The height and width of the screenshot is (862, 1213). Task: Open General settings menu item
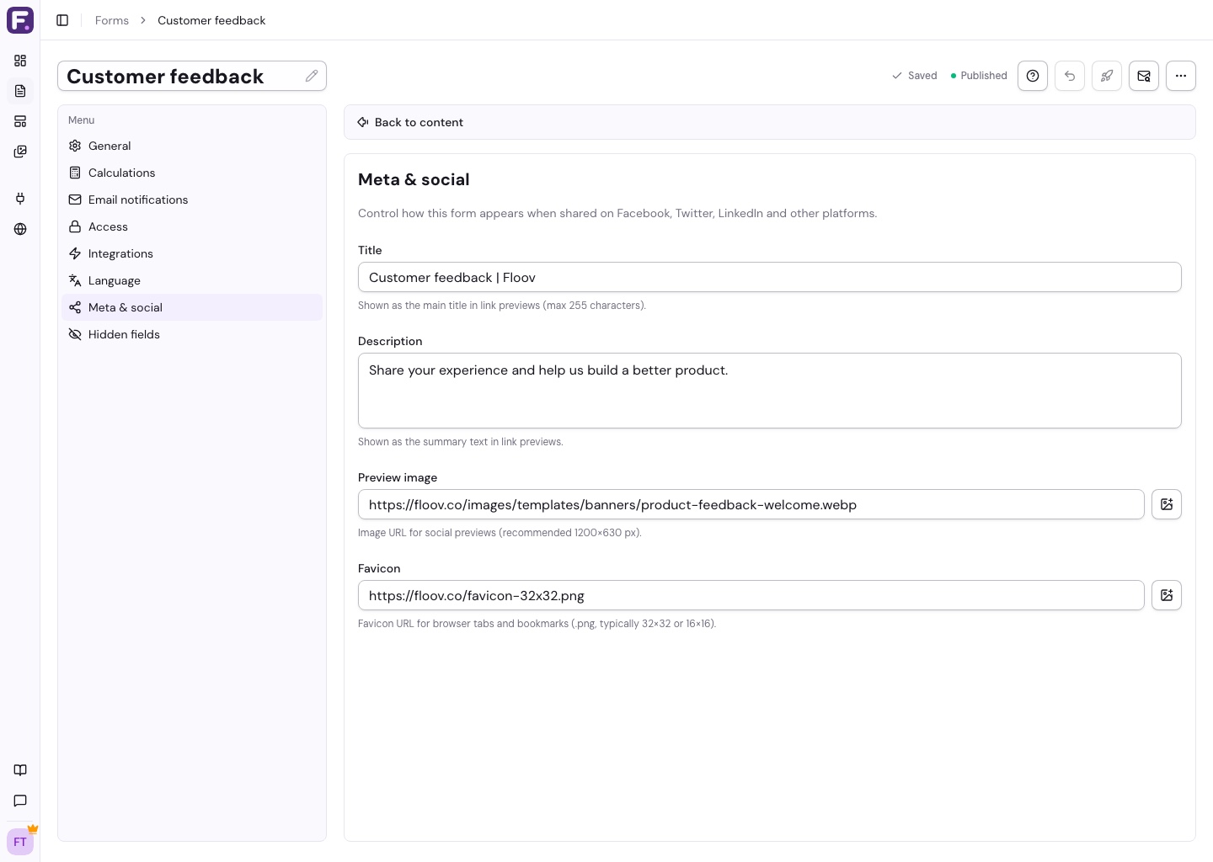192,146
